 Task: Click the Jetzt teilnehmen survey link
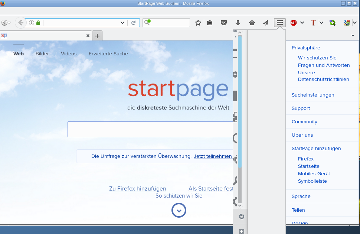point(213,156)
